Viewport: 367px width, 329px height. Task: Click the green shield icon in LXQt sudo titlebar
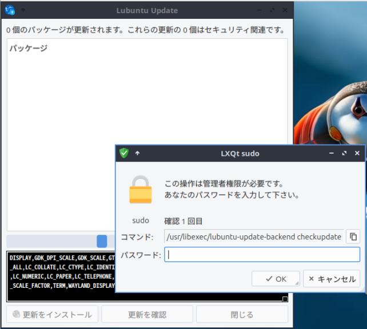(124, 153)
